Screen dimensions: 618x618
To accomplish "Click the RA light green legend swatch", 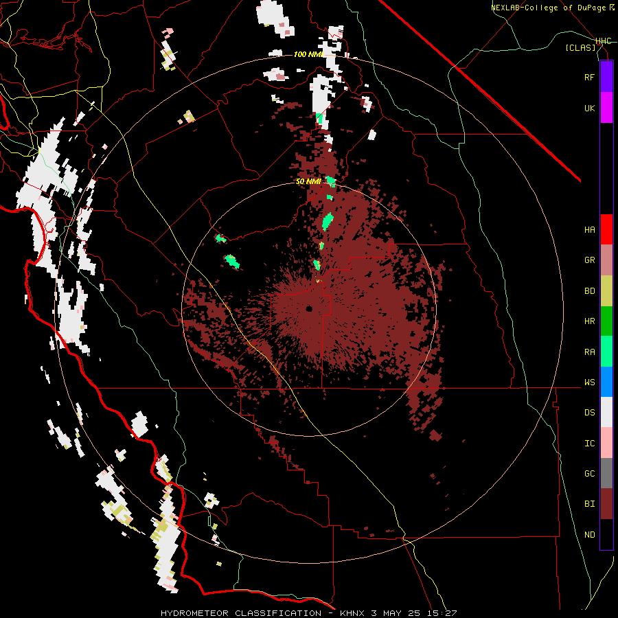I will (606, 352).
